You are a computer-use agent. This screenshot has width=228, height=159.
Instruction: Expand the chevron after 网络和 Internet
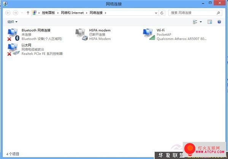coord(87,13)
